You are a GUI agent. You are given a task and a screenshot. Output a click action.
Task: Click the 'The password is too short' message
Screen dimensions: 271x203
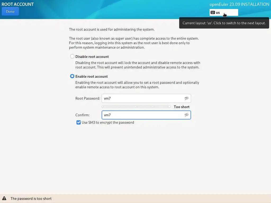coord(31,199)
